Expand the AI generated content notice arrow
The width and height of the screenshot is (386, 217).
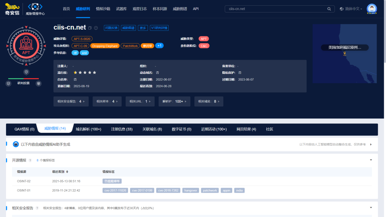(x=371, y=145)
